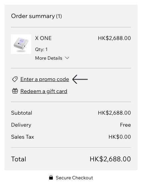Click the Free delivery value
The image size is (142, 185).
125,125
